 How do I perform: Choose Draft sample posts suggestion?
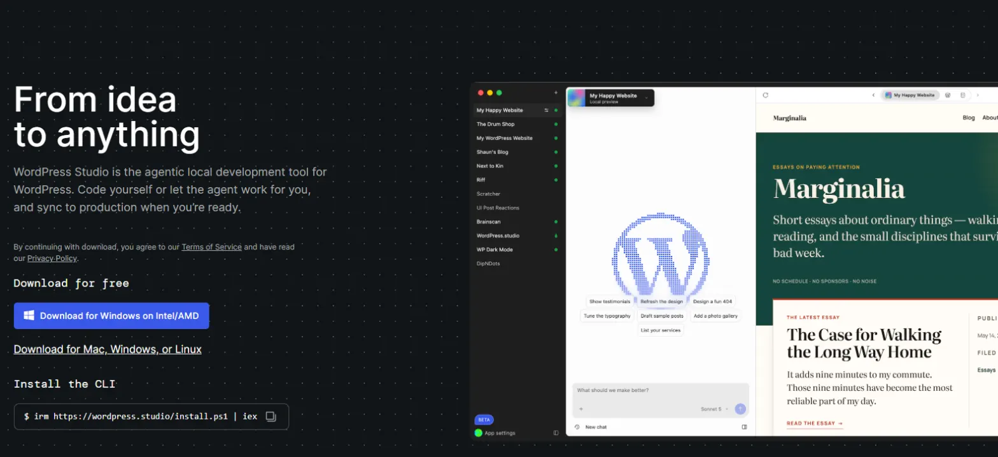(x=662, y=316)
